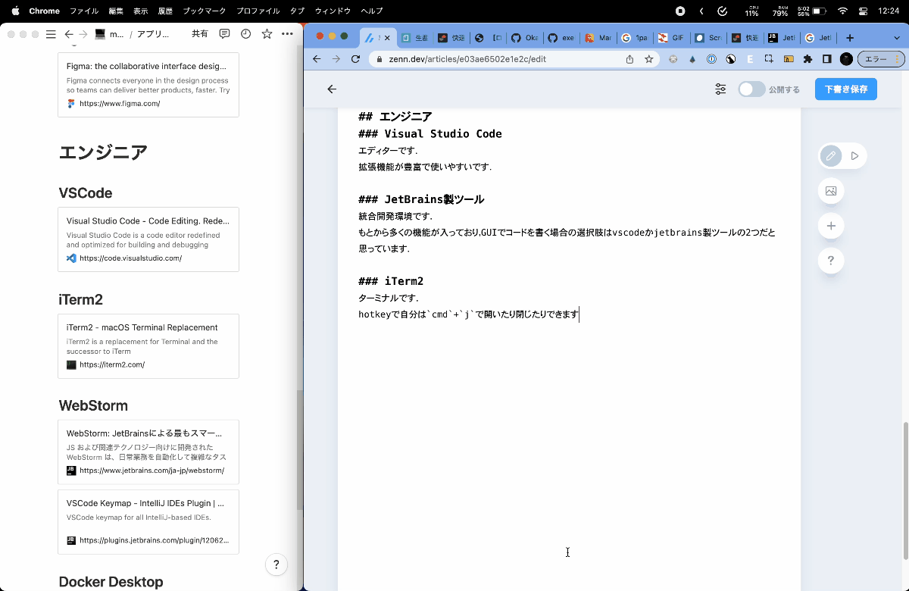Viewport: 909px width, 591px height.
Task: Open Control Center in menu bar
Action: [863, 11]
